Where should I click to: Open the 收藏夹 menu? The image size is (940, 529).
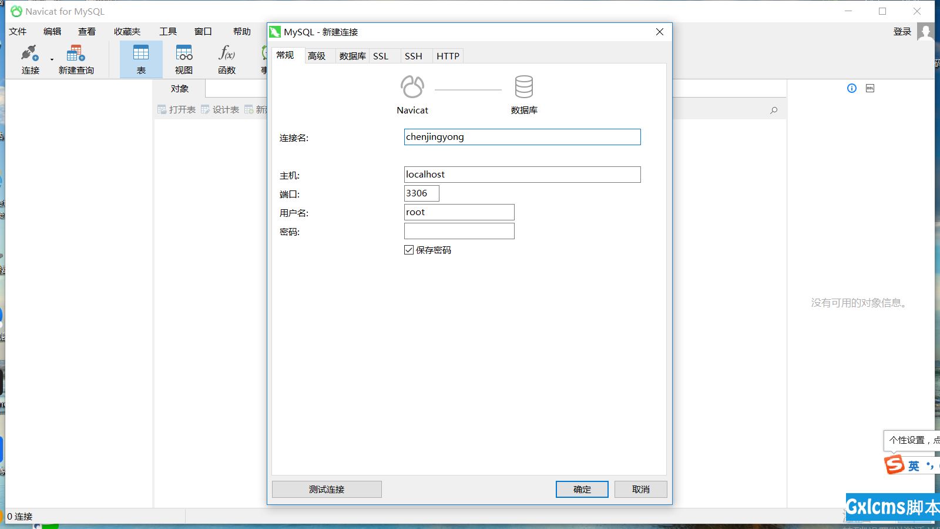127,32
